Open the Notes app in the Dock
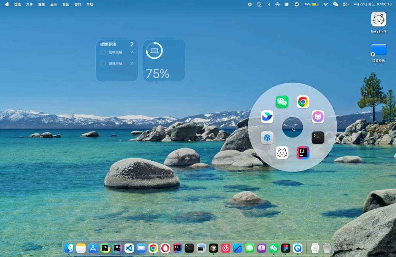 click(81, 248)
